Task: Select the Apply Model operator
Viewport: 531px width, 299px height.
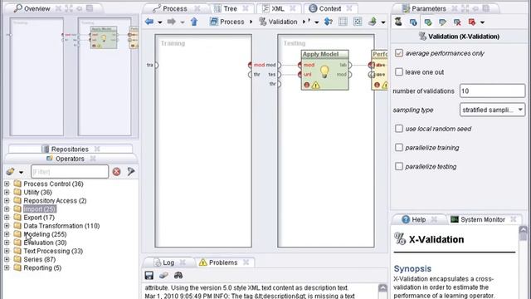Action: tap(324, 70)
